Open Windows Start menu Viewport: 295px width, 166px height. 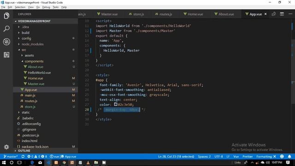pyautogui.click(x=4, y=163)
